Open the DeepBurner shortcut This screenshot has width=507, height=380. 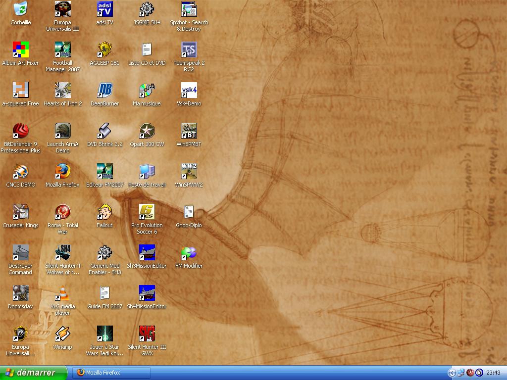(x=105, y=90)
